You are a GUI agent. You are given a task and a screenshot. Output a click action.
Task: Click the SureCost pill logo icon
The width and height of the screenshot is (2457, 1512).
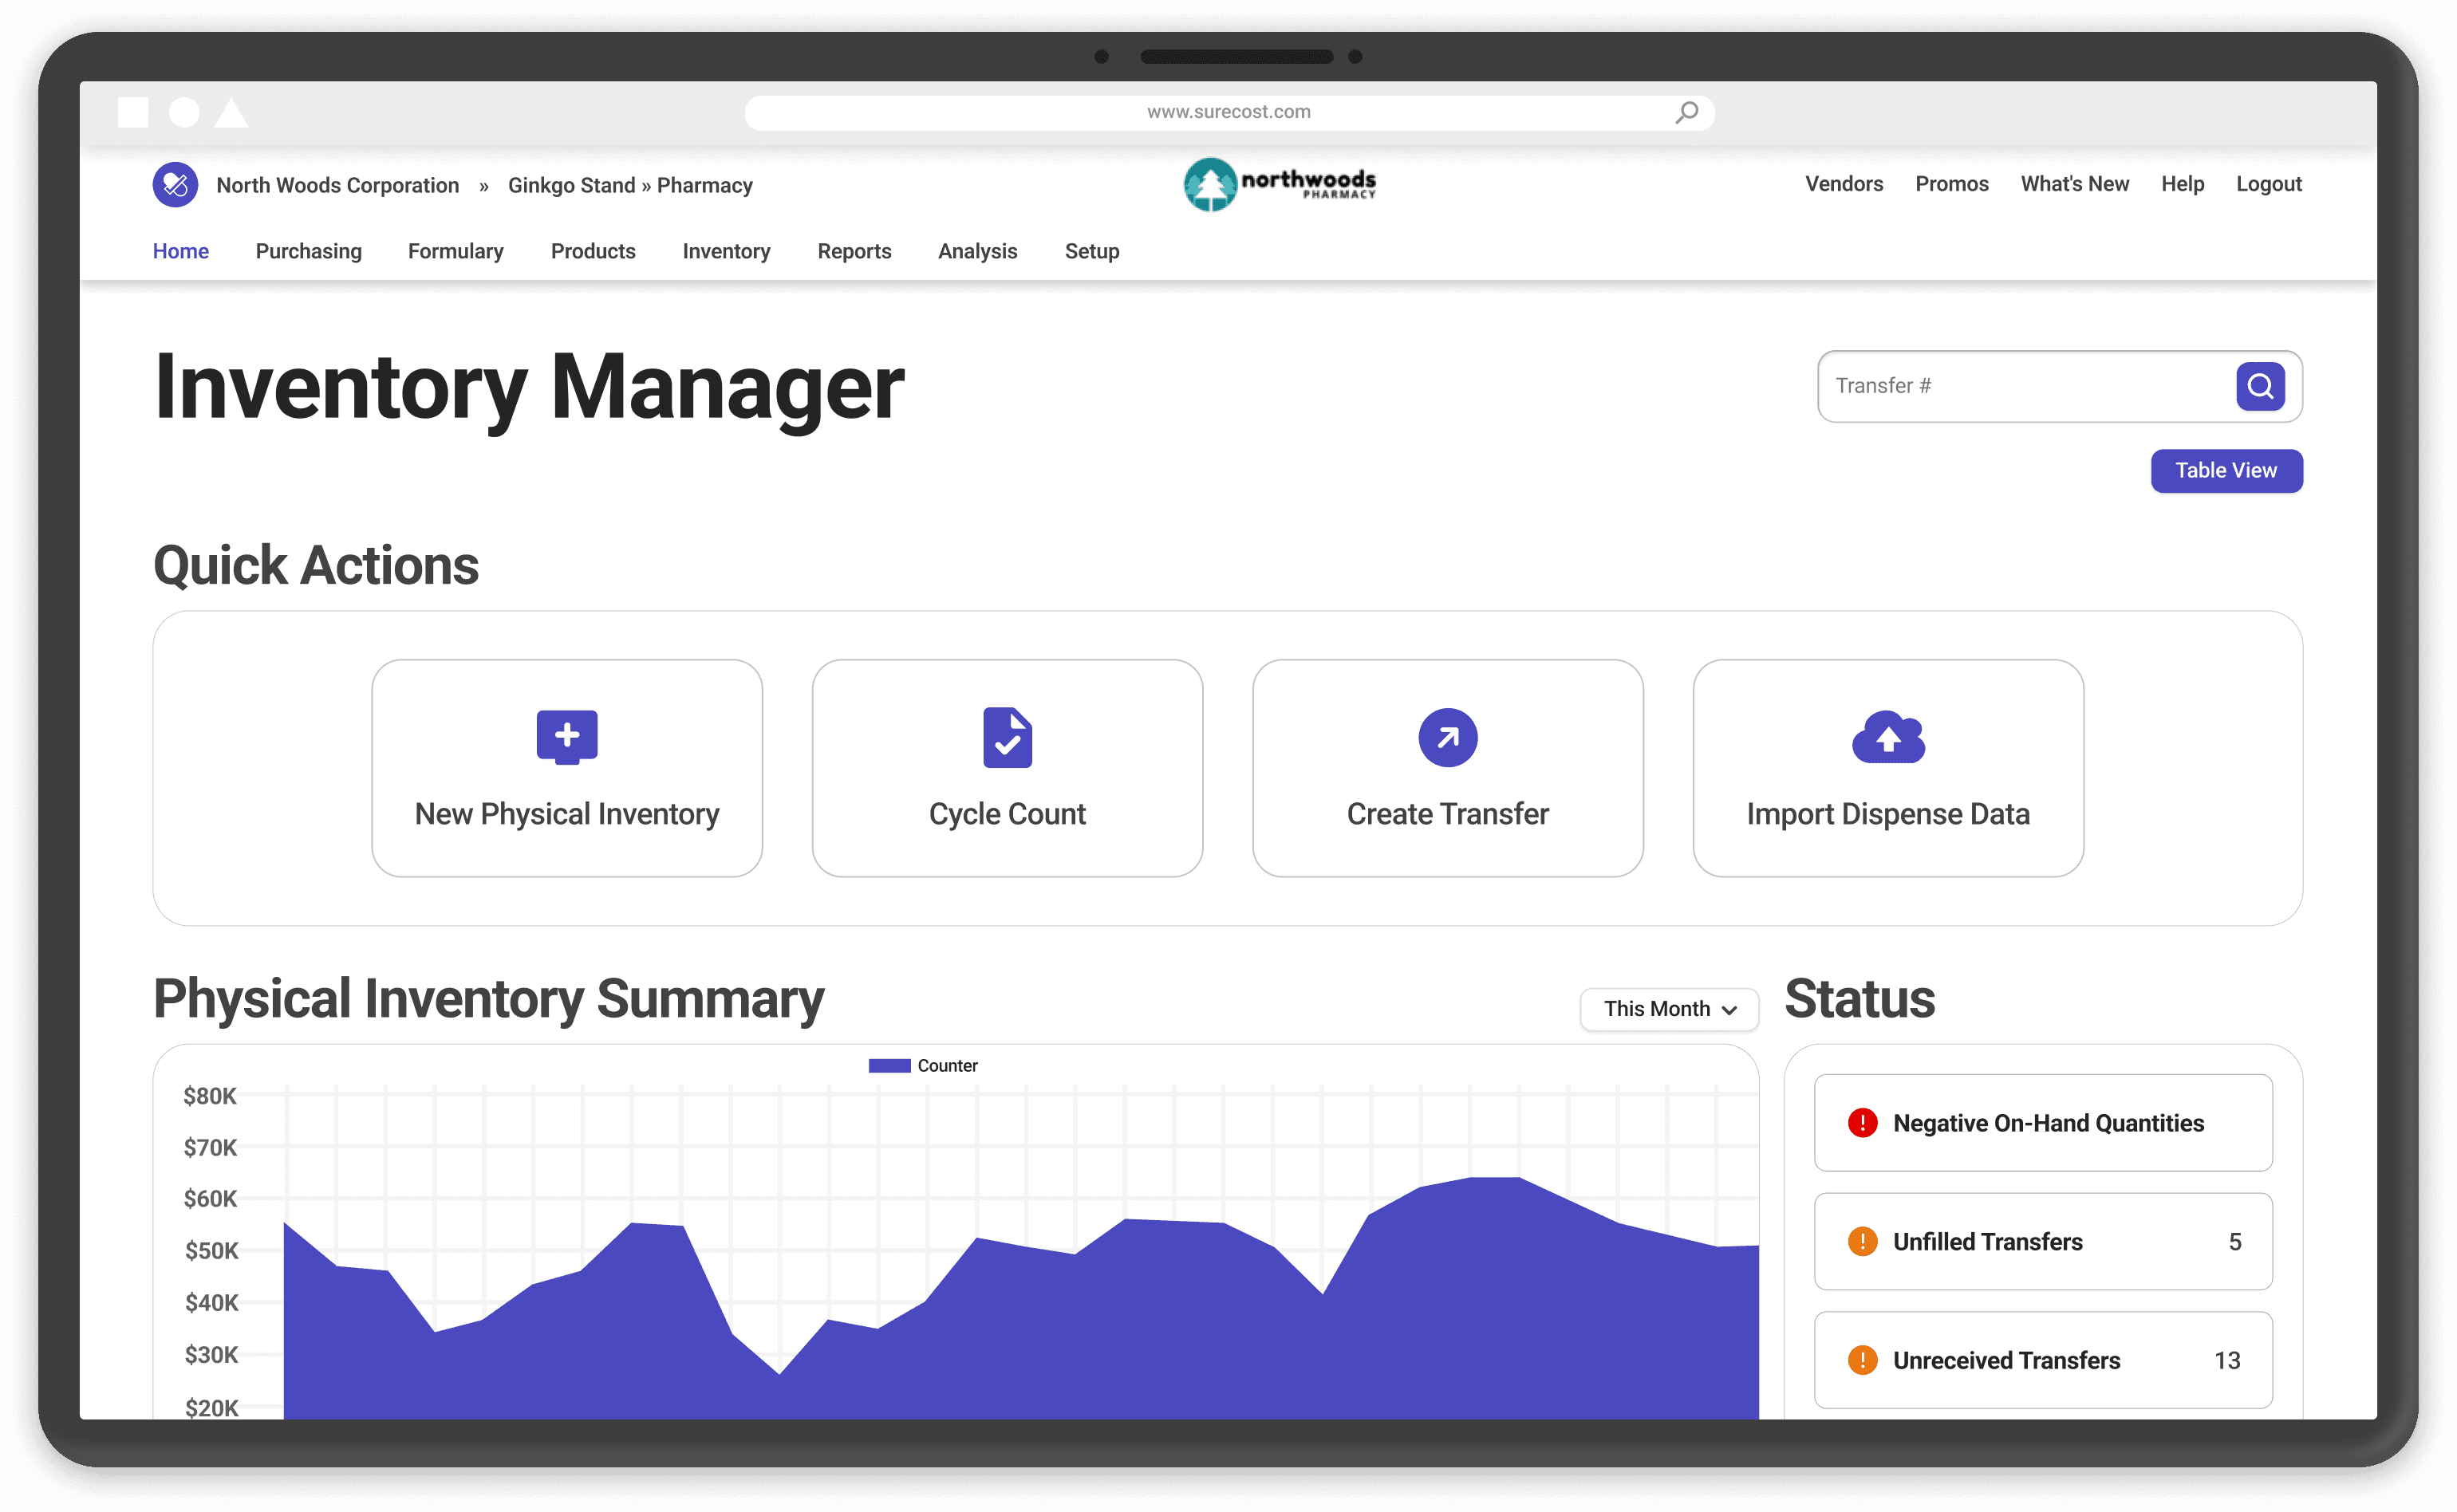pos(175,185)
